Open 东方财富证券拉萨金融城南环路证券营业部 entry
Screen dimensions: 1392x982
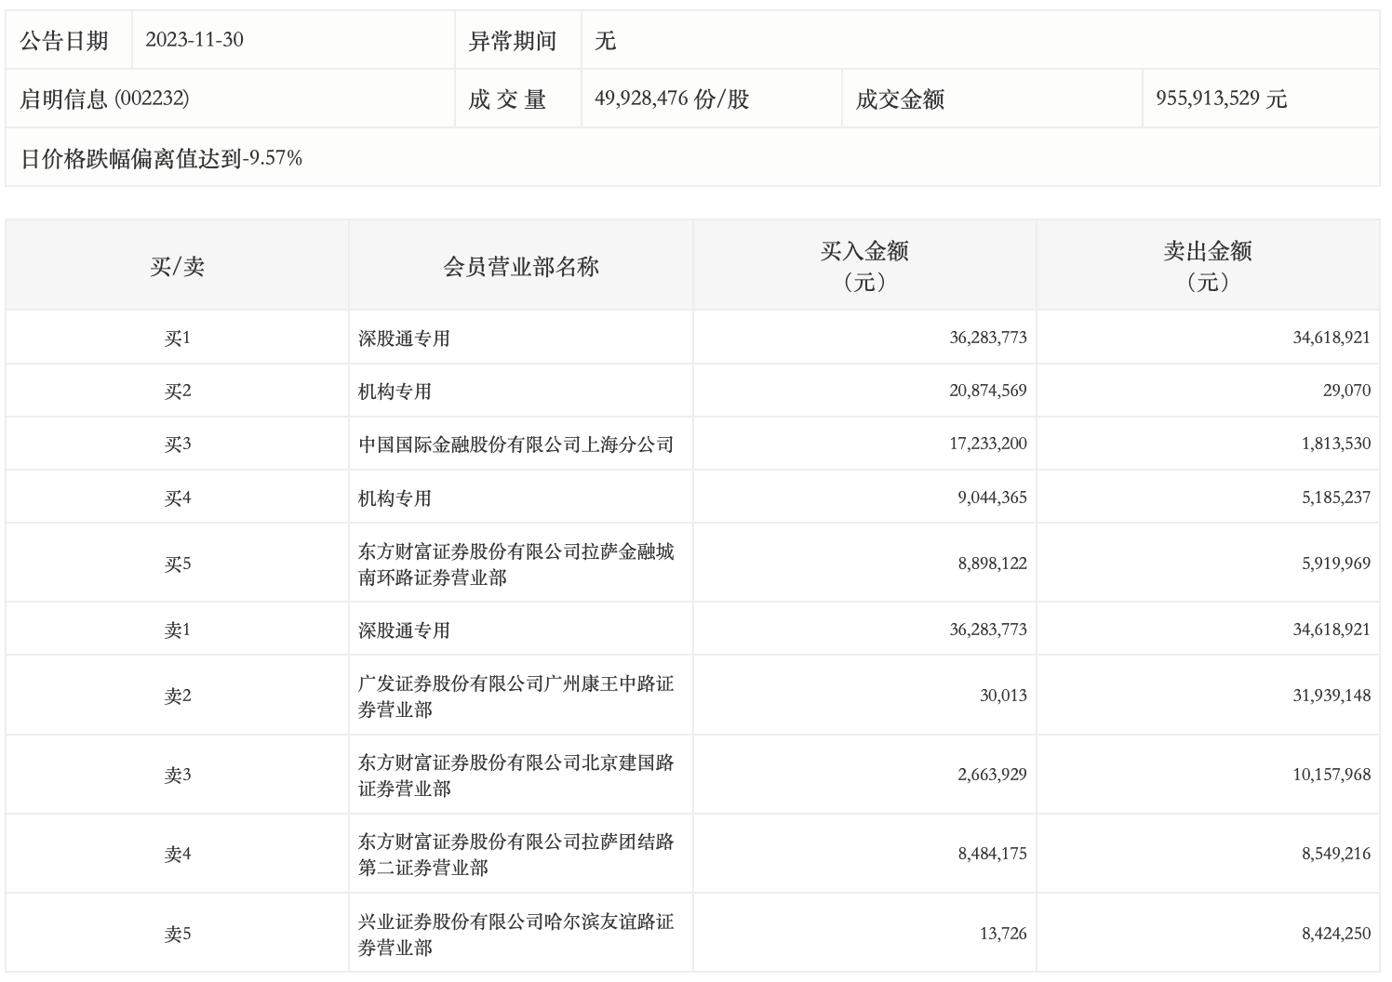pyautogui.click(x=515, y=564)
